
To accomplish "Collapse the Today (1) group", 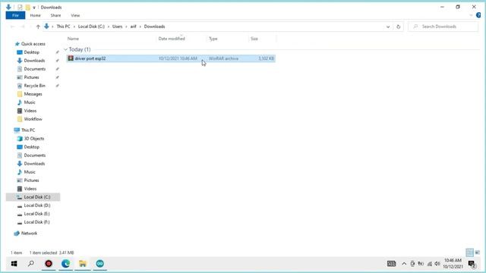I will point(65,49).
